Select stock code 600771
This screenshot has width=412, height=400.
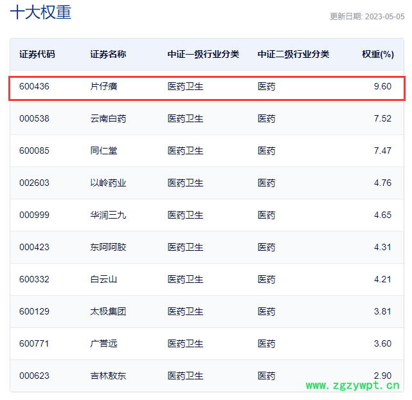[x=34, y=343]
